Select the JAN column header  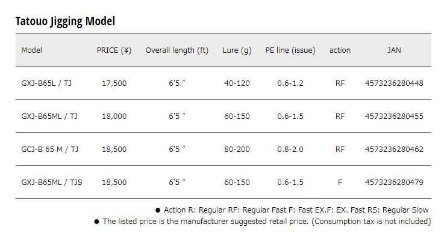click(x=394, y=50)
